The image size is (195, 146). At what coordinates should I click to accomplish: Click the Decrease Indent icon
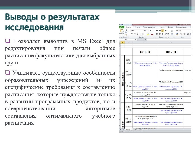(x=165, y=34)
